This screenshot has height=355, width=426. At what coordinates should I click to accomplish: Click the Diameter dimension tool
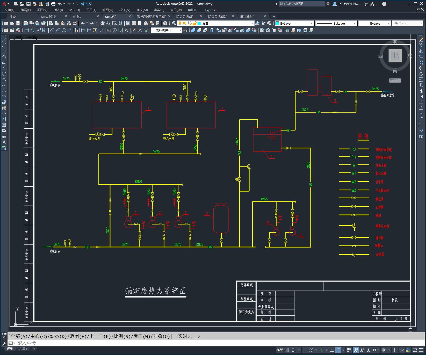pyautogui.click(x=64, y=30)
